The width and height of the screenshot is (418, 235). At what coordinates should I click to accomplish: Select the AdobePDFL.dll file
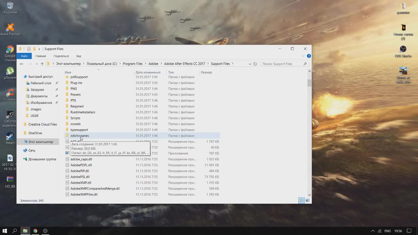pos(81,165)
